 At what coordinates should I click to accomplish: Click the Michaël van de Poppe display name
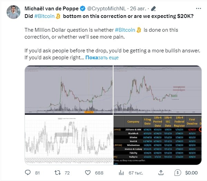click(x=51, y=9)
